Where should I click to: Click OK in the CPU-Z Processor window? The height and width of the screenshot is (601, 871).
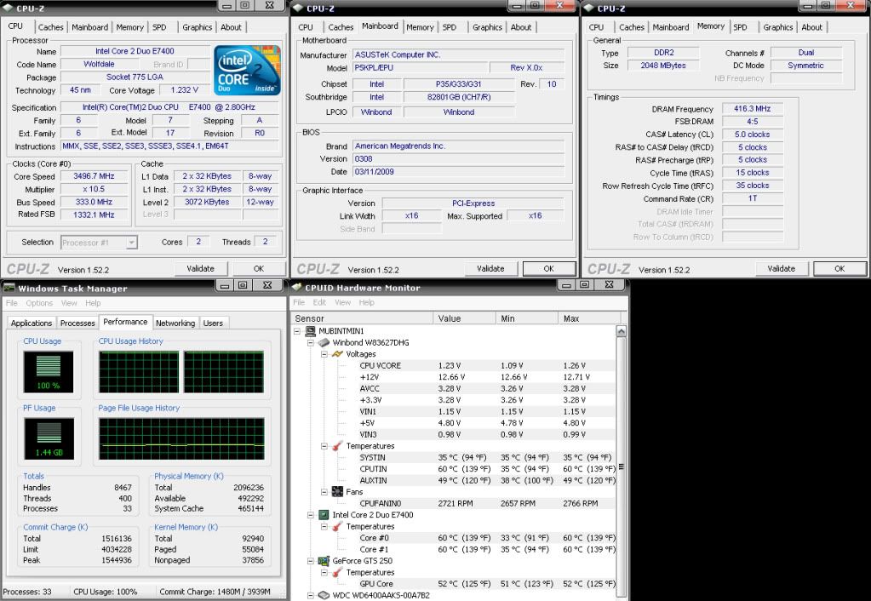tap(259, 269)
